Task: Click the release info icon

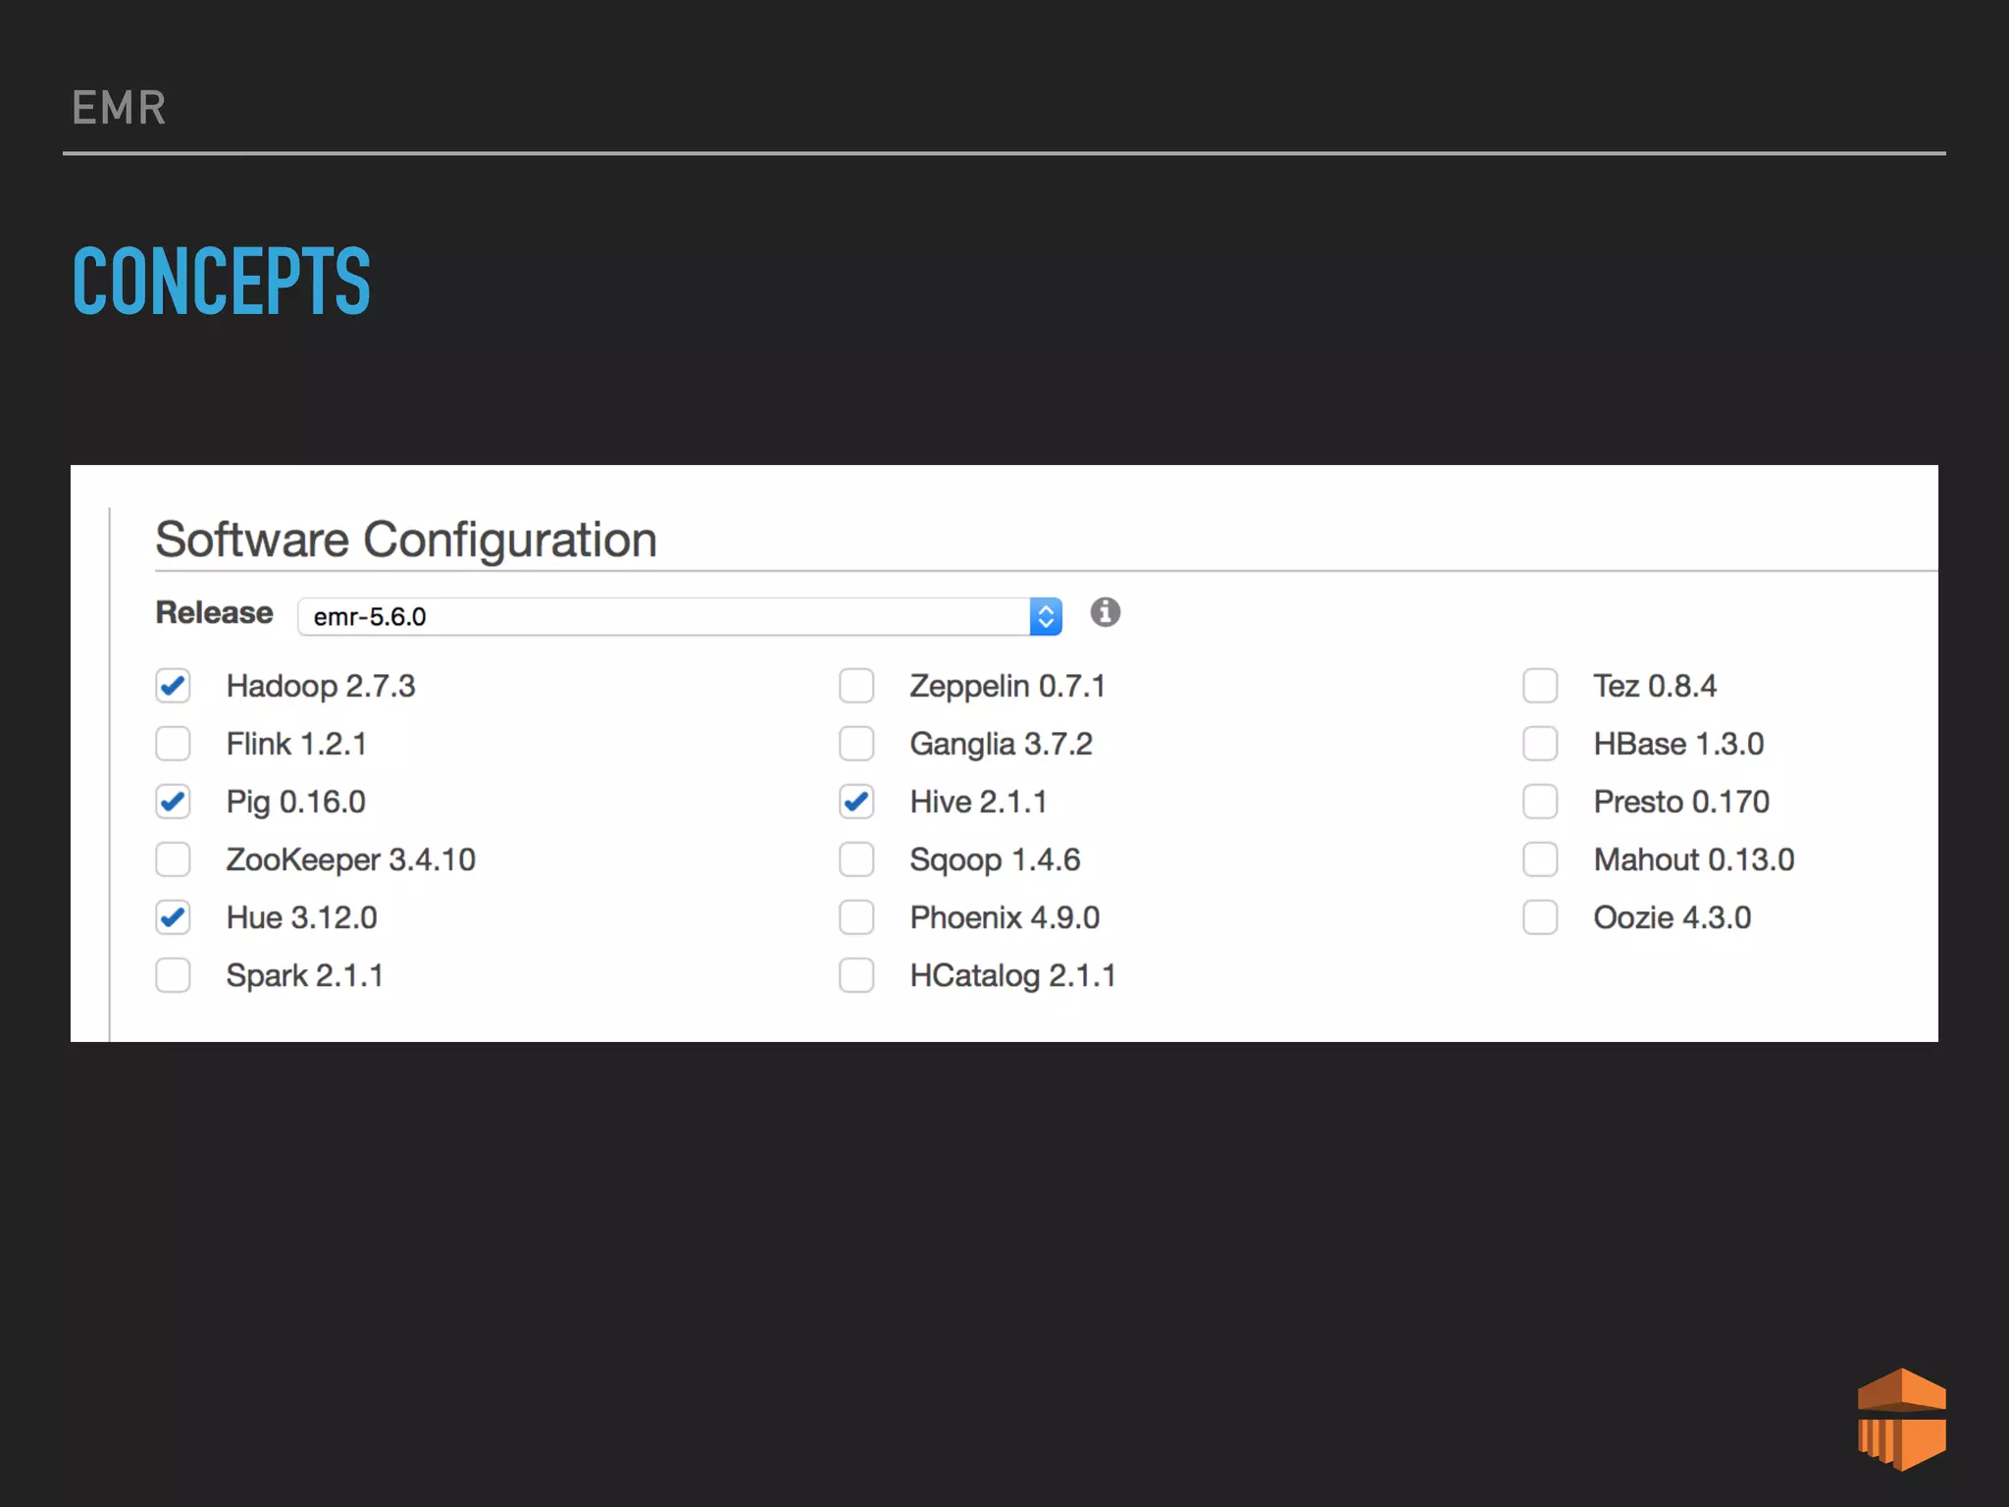Action: click(1105, 612)
